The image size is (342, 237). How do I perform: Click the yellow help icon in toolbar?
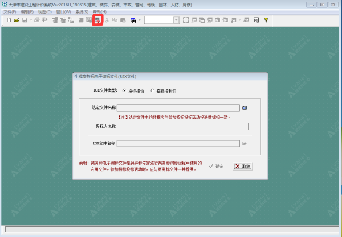coord(266,20)
